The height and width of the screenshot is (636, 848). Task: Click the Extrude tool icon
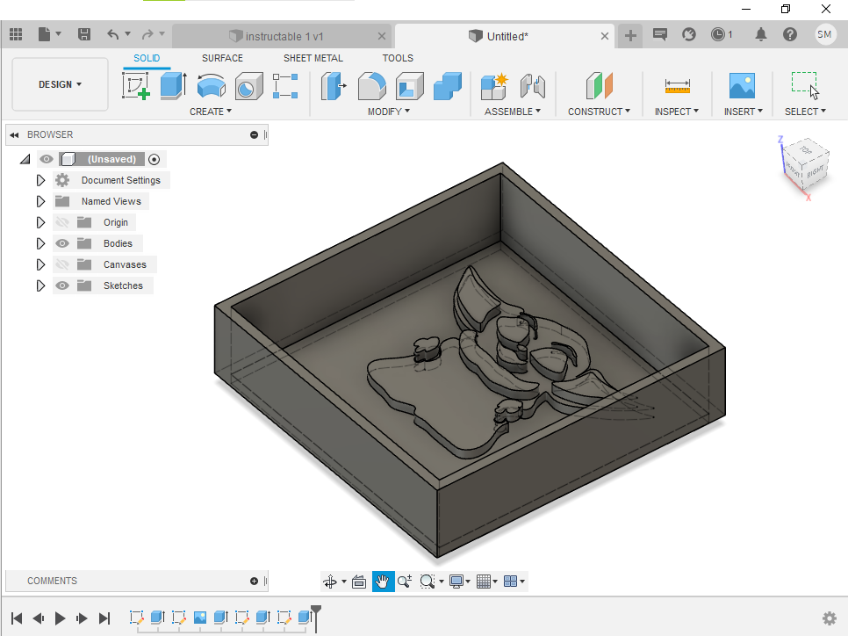[173, 86]
